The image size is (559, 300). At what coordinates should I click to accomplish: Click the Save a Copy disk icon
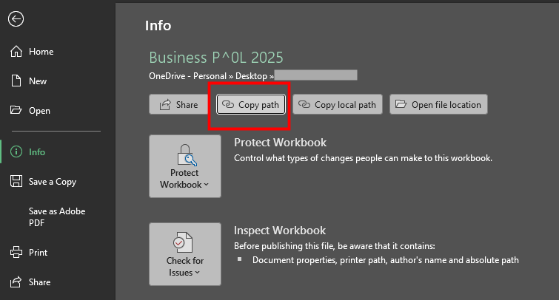point(16,182)
